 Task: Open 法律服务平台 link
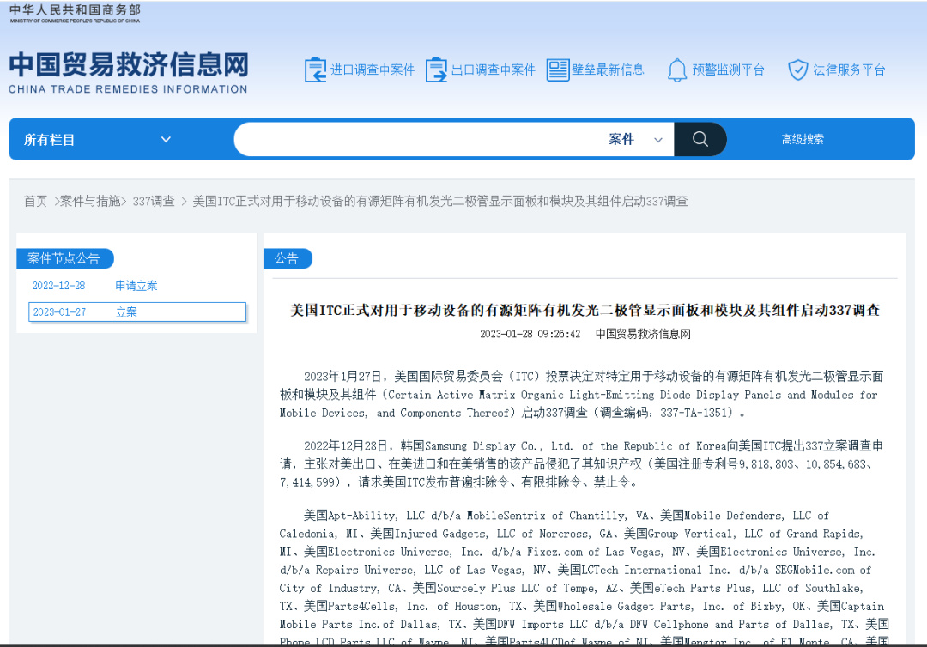849,70
